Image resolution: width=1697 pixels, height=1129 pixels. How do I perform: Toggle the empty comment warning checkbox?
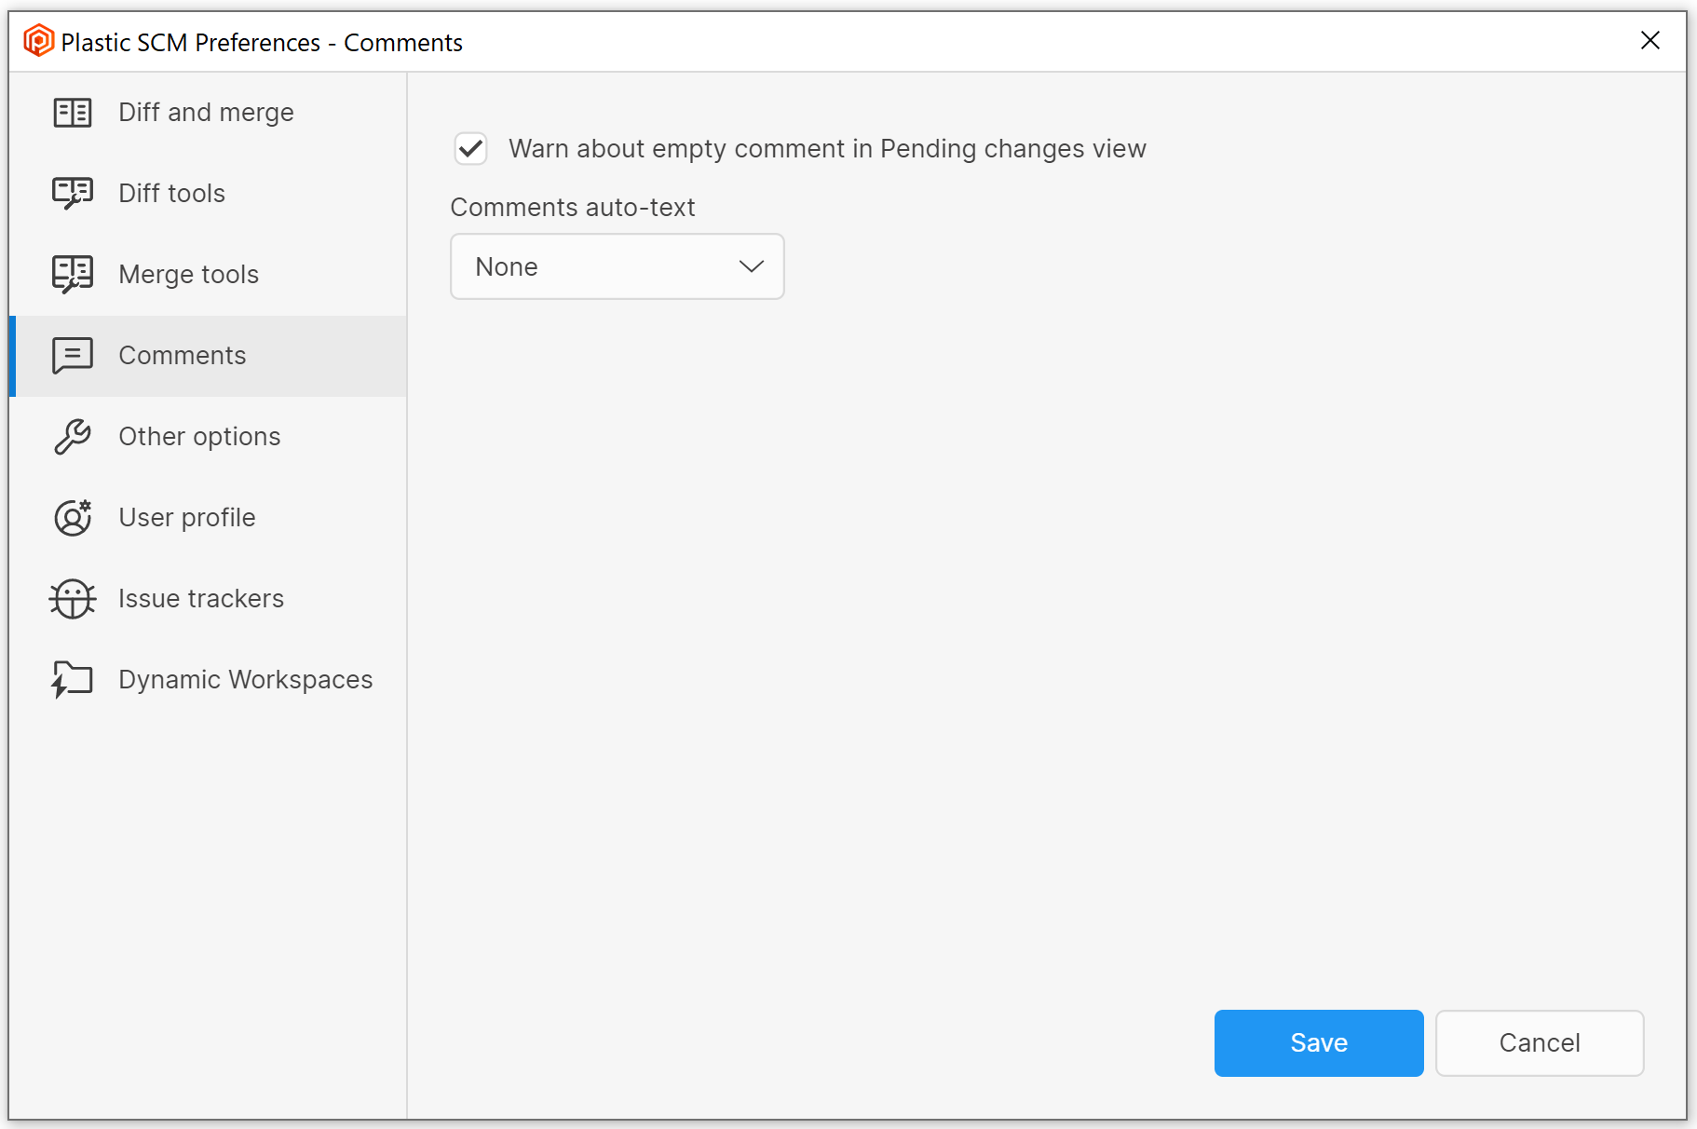[x=470, y=148]
